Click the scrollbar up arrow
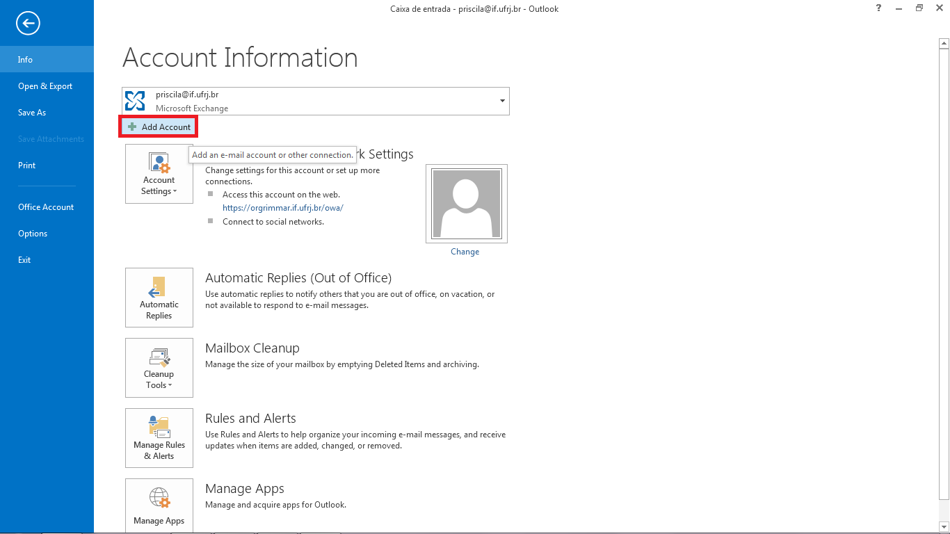The width and height of the screenshot is (950, 534). [x=944, y=43]
